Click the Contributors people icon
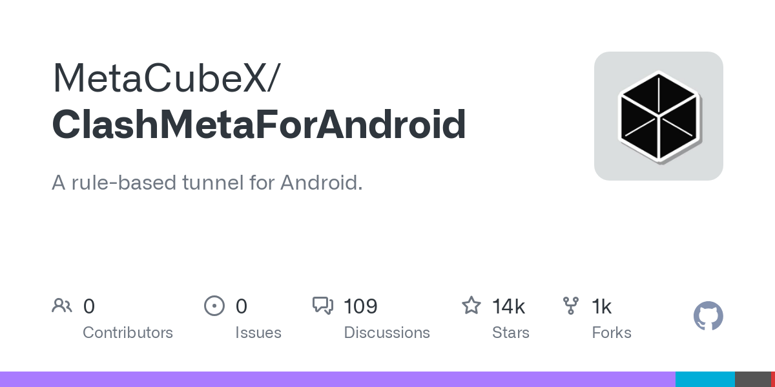 point(62,306)
